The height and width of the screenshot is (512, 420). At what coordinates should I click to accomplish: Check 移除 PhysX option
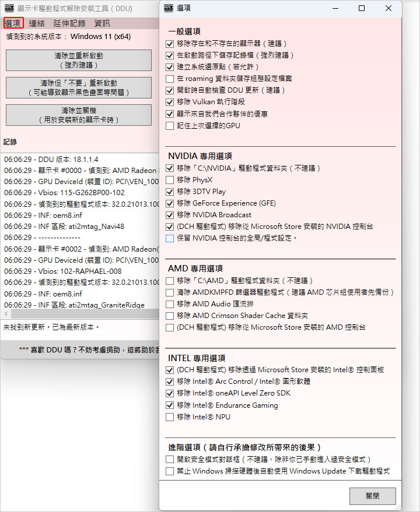tap(169, 180)
